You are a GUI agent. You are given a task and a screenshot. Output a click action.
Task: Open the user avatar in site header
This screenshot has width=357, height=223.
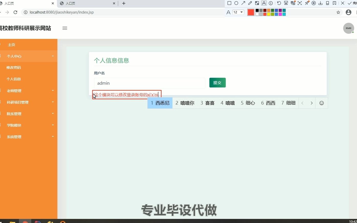pos(349,28)
